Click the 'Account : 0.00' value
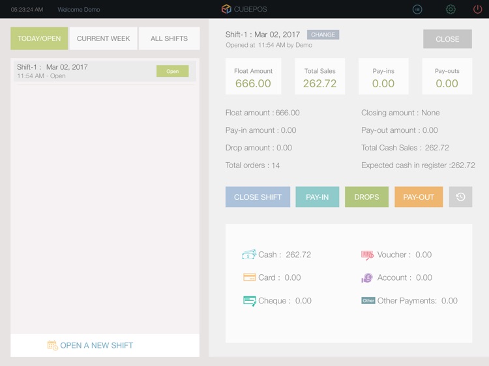Viewport: 489px width, 366px height. tap(405, 277)
